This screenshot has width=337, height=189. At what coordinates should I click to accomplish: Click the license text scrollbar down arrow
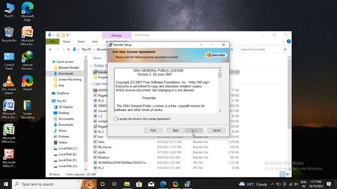220,111
